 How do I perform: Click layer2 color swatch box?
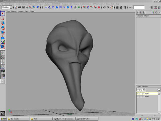[x=143, y=94]
